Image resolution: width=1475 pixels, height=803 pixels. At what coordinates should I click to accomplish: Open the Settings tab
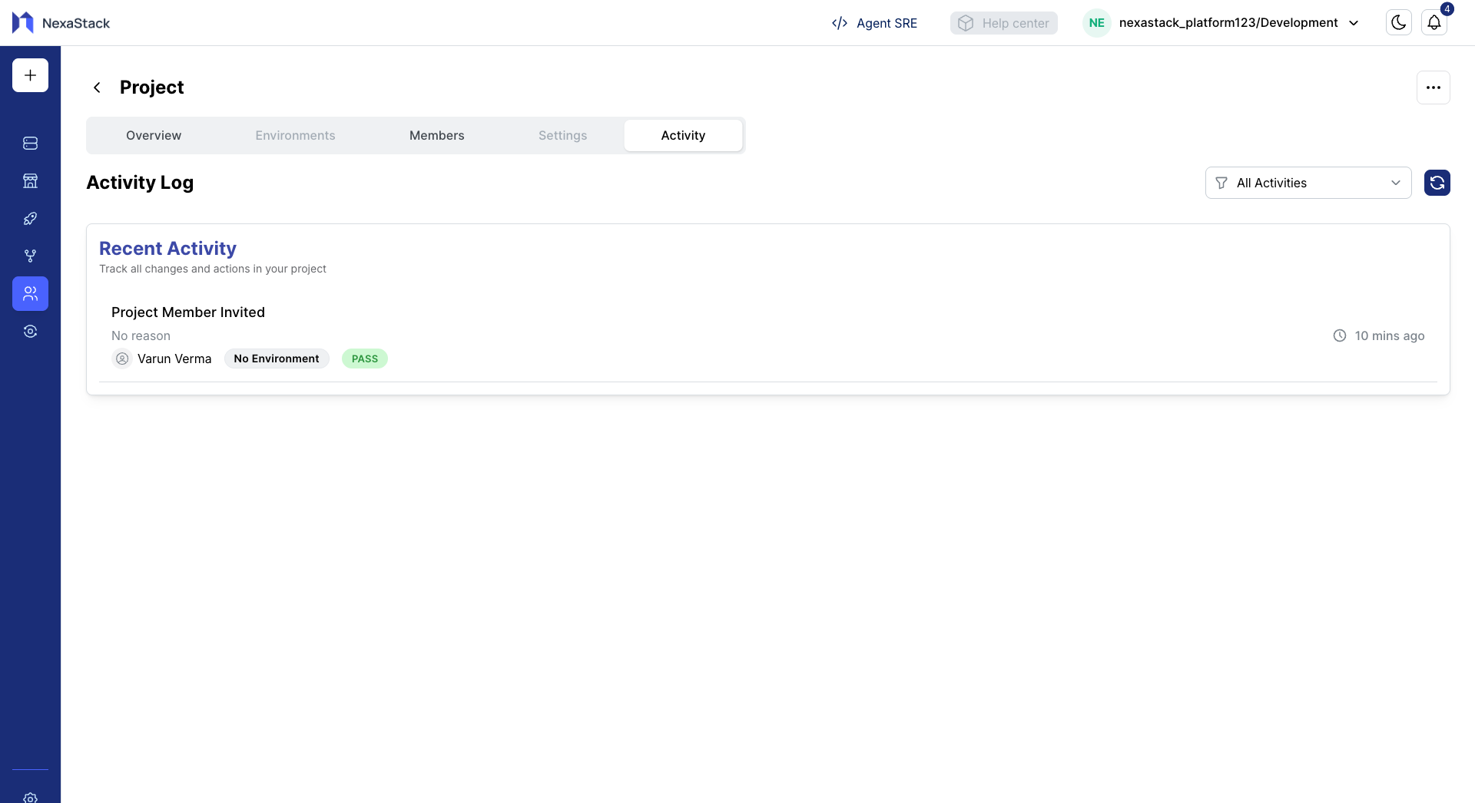[562, 136]
